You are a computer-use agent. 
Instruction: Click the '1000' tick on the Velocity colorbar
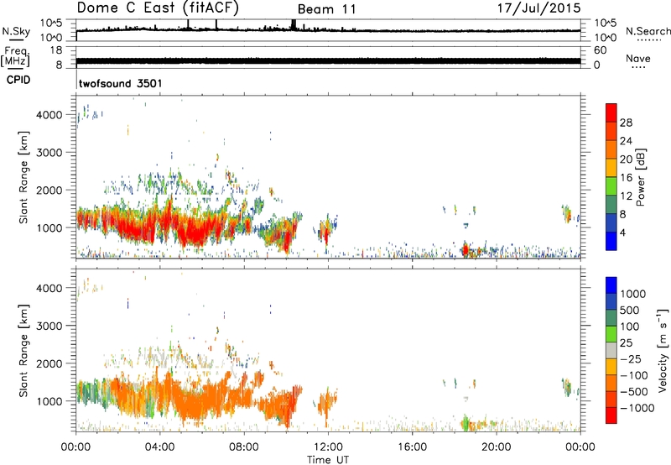click(x=632, y=294)
